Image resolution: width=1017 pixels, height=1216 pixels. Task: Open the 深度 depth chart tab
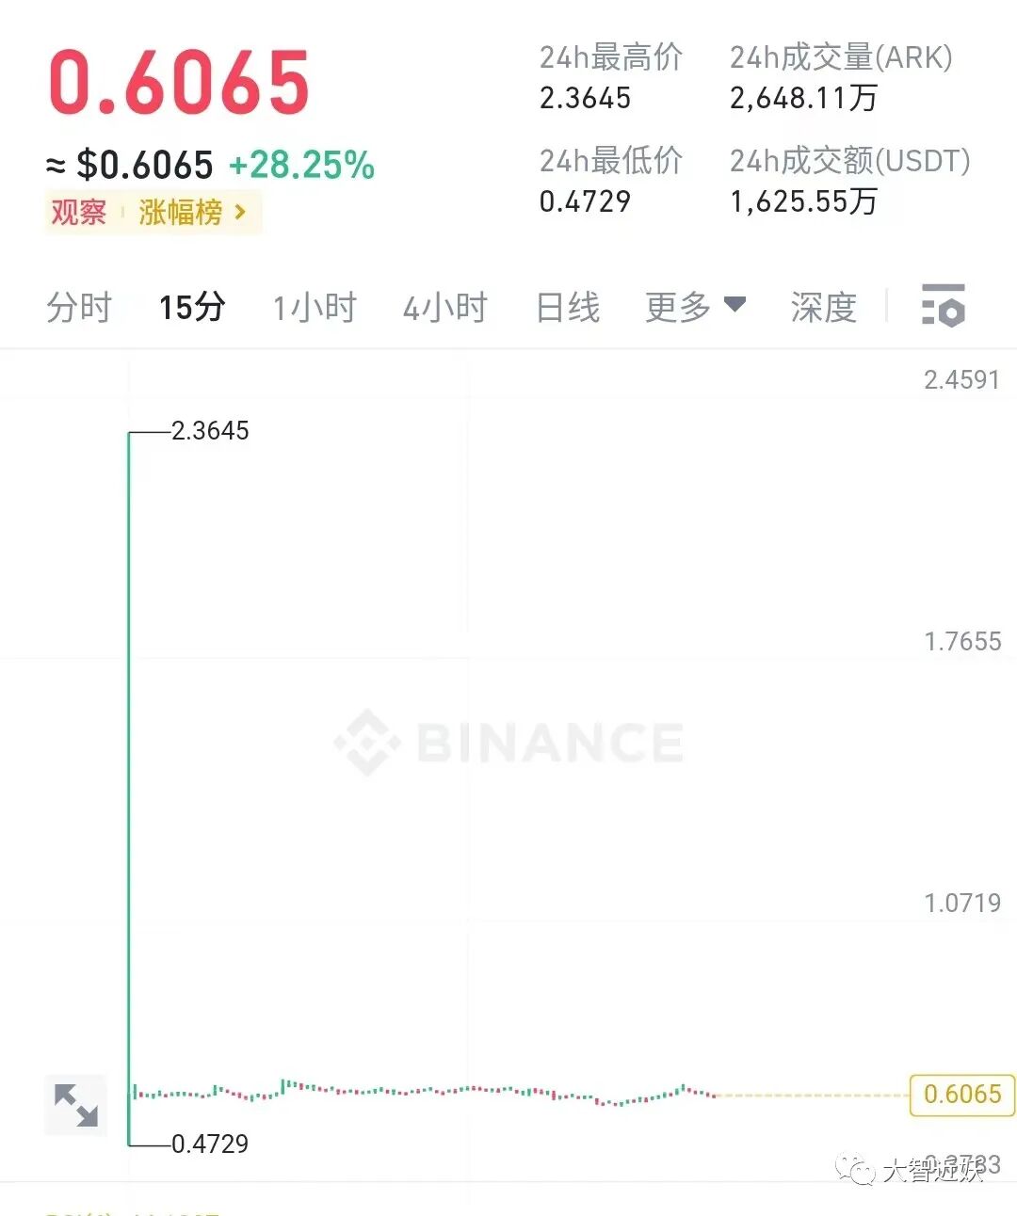pos(824,308)
